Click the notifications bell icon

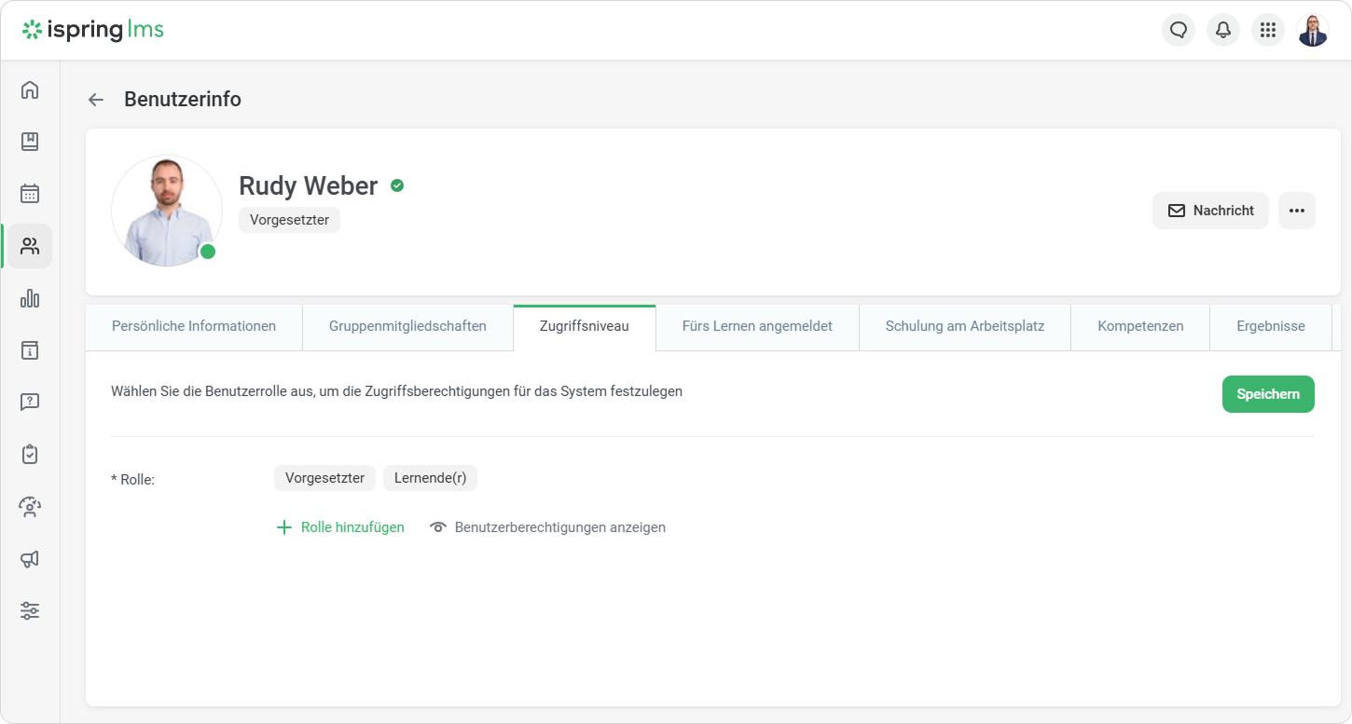point(1222,30)
